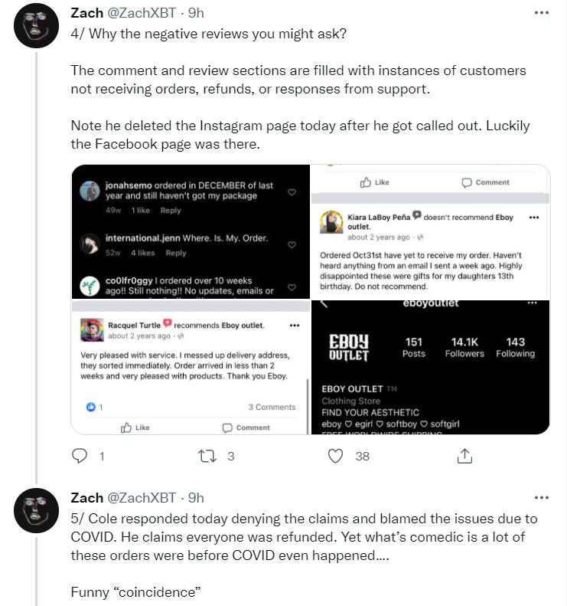Click the heart on jonahsemo's comment
The width and height of the screenshot is (567, 606).
tap(292, 192)
